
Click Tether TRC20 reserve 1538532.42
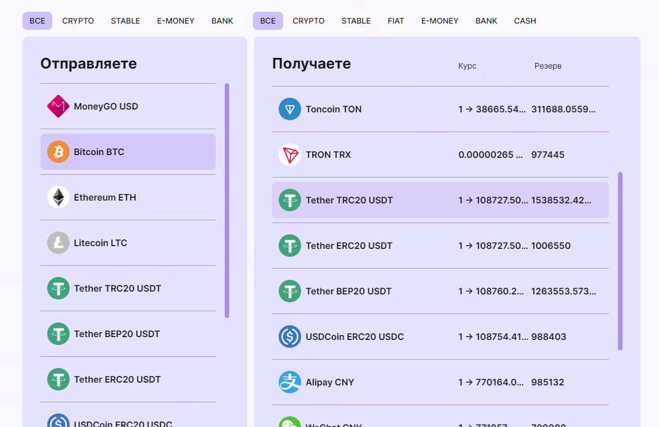tap(561, 200)
